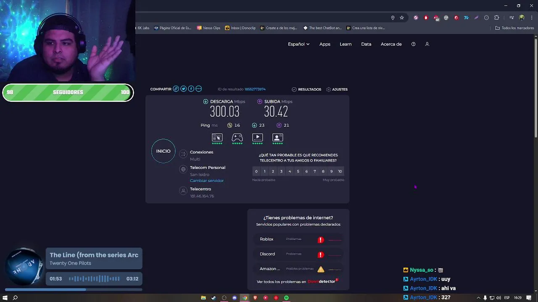This screenshot has width=538, height=302.
Task: Rate 0 on the recommendation scale
Action: click(x=256, y=171)
